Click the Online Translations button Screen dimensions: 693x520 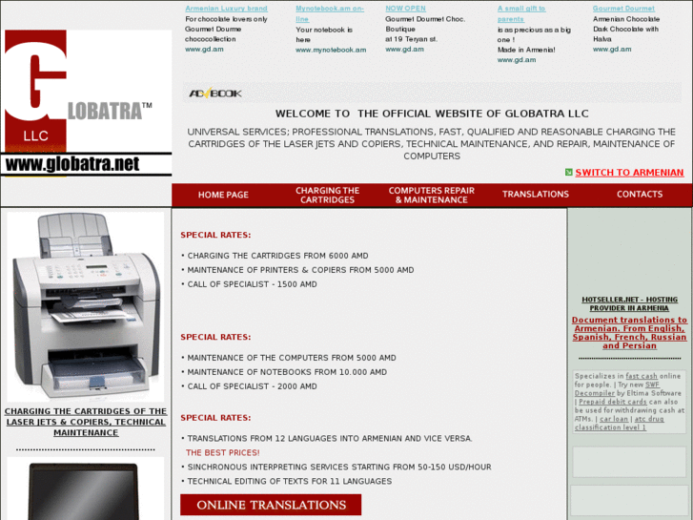point(271,505)
